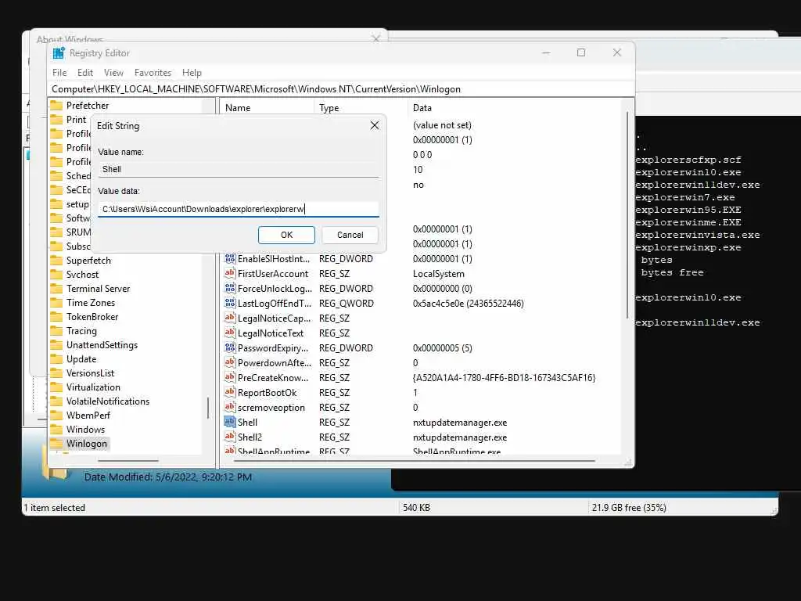The height and width of the screenshot is (601, 801).
Task: Open the Favorites menu
Action: pos(153,73)
